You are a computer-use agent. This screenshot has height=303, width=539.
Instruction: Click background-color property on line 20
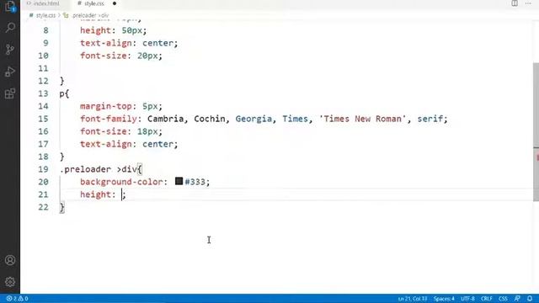(121, 182)
